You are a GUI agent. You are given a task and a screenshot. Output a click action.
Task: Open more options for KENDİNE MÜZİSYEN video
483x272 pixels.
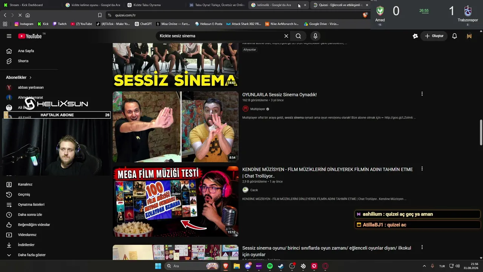[x=422, y=168]
